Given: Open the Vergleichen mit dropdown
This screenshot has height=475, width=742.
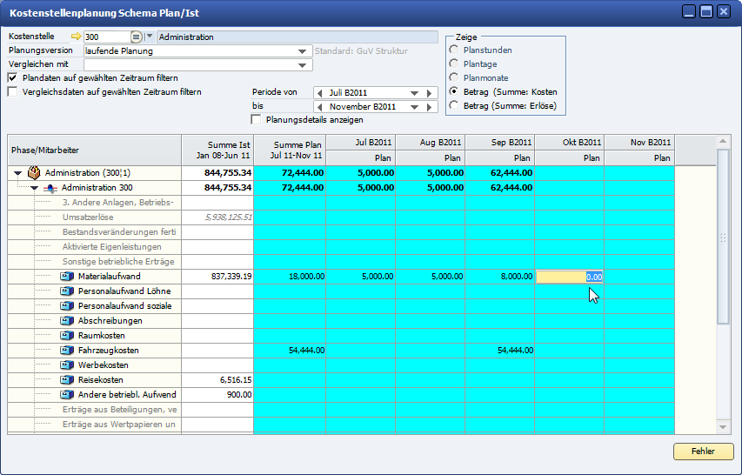Looking at the screenshot, I should click(303, 65).
